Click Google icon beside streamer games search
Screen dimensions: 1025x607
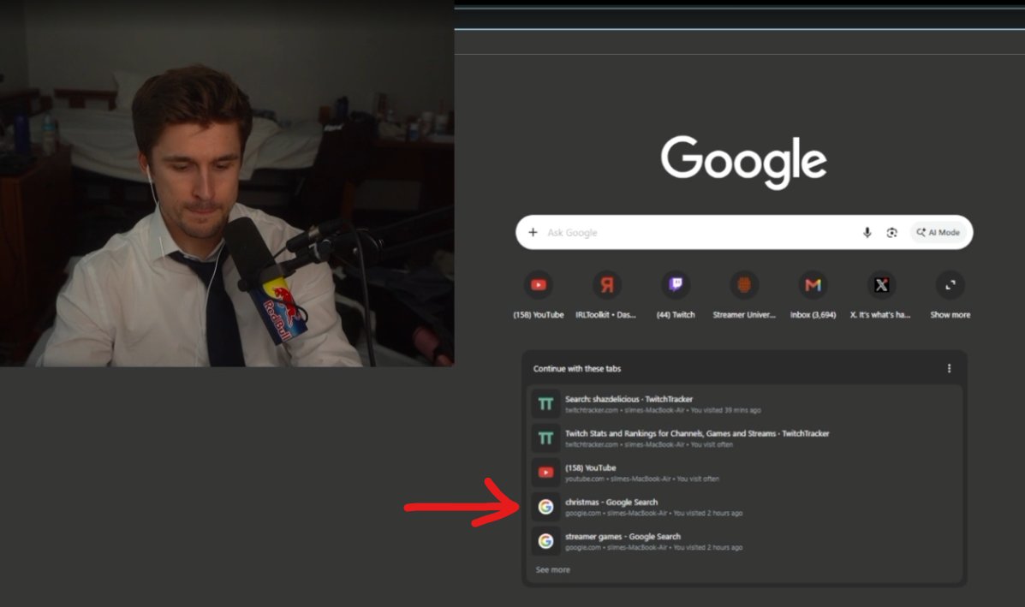point(545,541)
